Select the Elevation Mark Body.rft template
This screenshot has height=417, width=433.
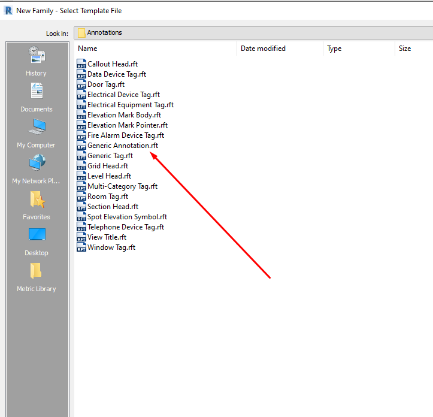[124, 115]
